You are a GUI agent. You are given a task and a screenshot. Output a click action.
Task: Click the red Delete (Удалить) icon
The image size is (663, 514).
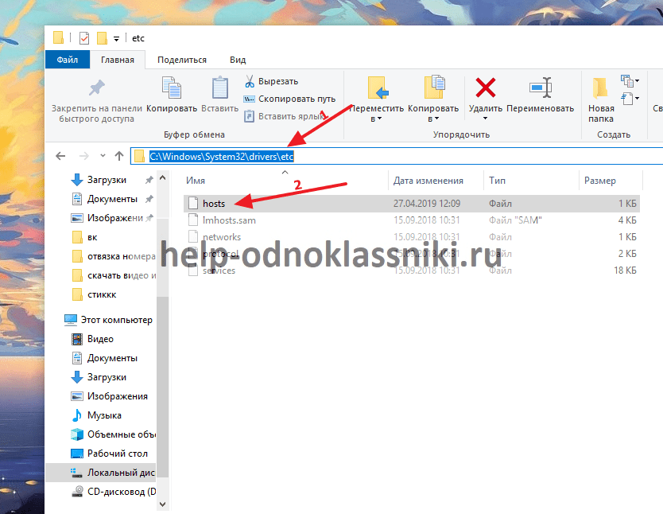(486, 88)
